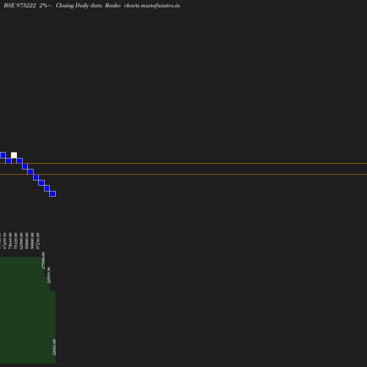Viewport: 367px width, 367px height.
Task: Click the volume label 12693.00
Action: (54, 347)
